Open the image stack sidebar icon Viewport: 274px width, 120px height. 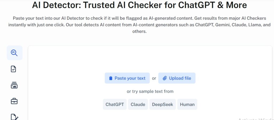coord(14,85)
